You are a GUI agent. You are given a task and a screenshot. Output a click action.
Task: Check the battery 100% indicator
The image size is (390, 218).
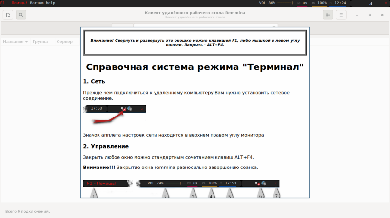[322, 3]
